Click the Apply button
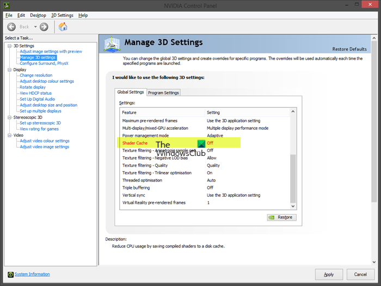 point(329,275)
